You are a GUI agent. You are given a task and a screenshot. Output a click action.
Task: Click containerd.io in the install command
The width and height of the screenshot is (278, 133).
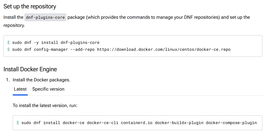click(x=137, y=123)
